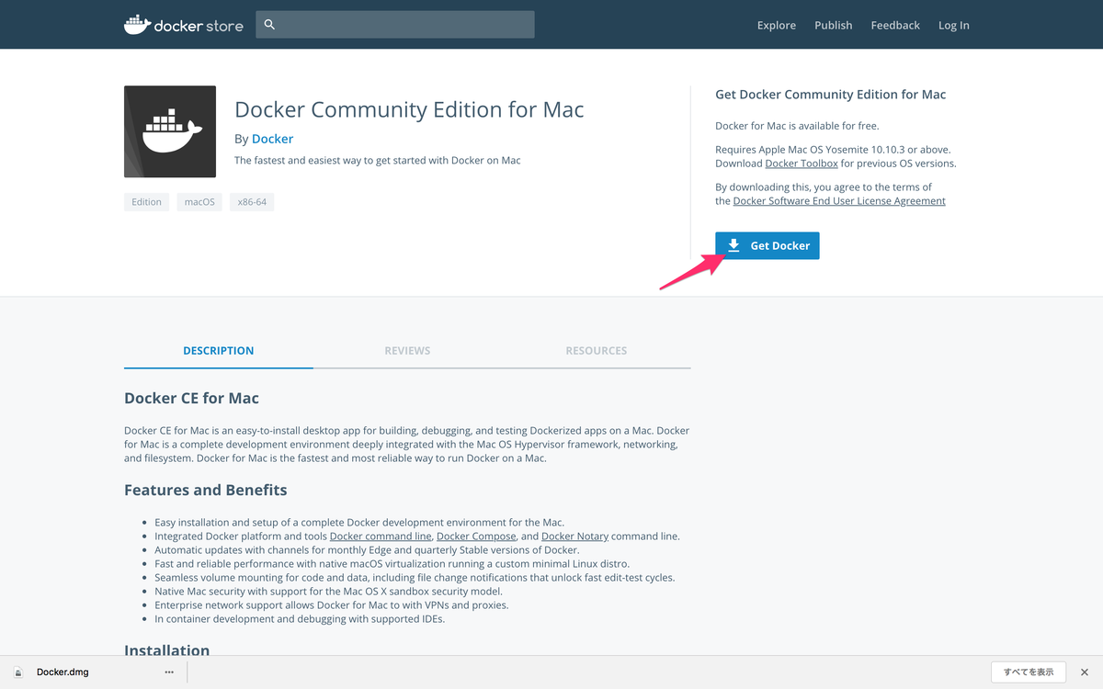Open the Explore page
1103x689 pixels.
coord(777,25)
